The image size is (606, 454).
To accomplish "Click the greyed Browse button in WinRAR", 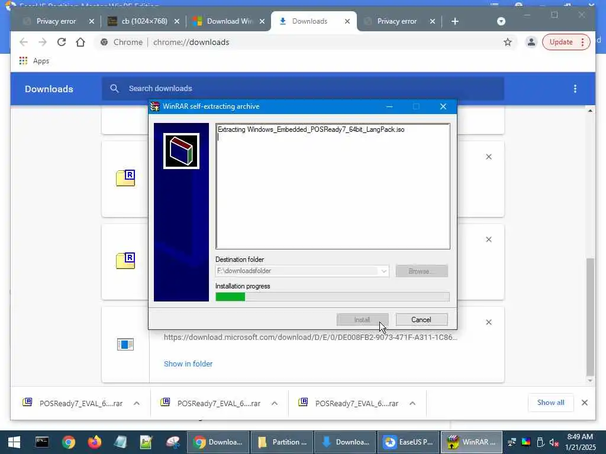I will tap(421, 271).
